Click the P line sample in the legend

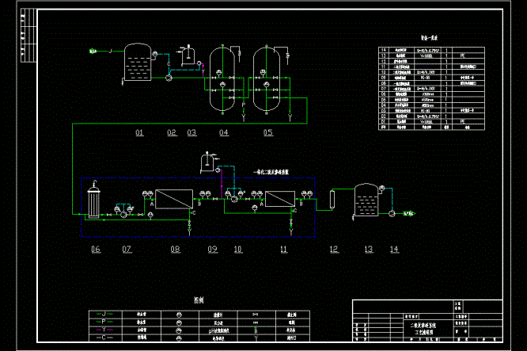(x=105, y=322)
